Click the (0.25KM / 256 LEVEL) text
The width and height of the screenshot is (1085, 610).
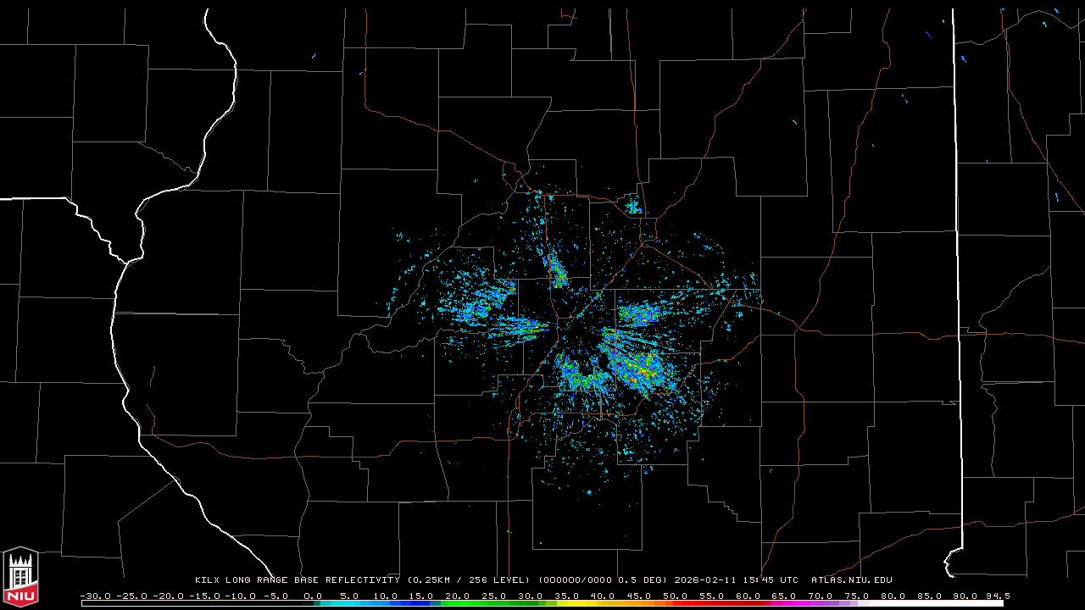[x=469, y=580]
